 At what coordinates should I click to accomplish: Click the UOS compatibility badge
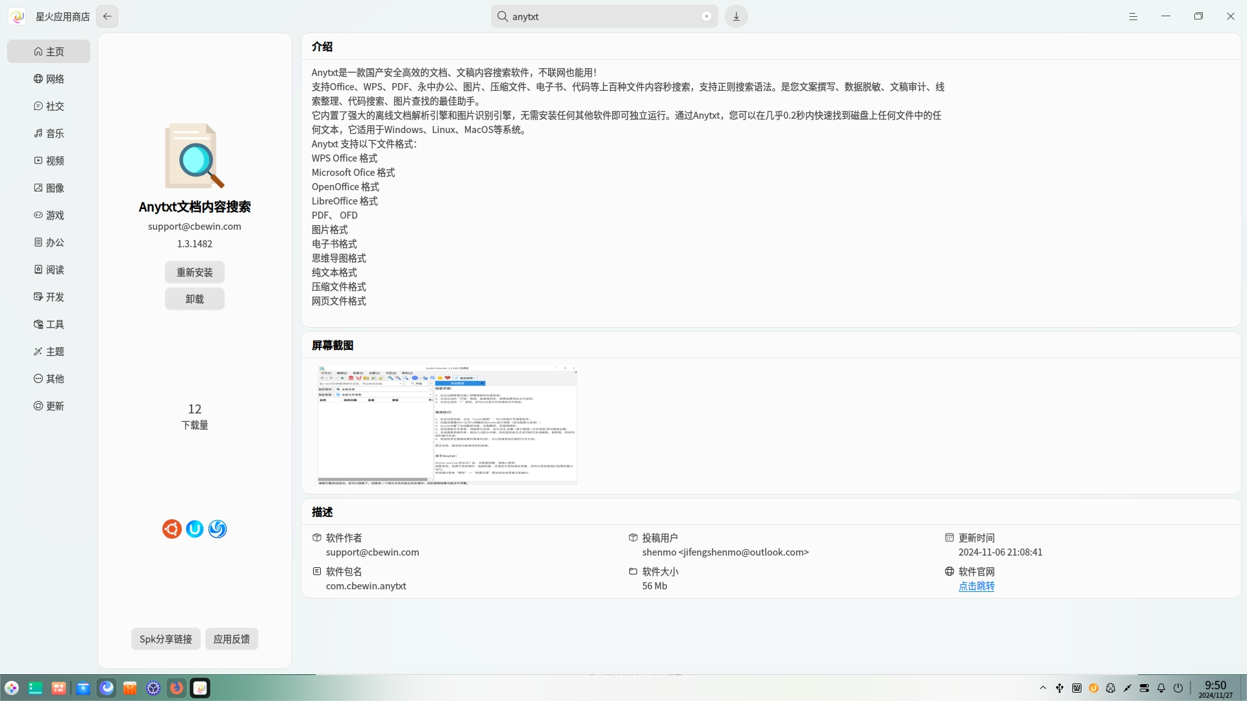[x=195, y=529]
